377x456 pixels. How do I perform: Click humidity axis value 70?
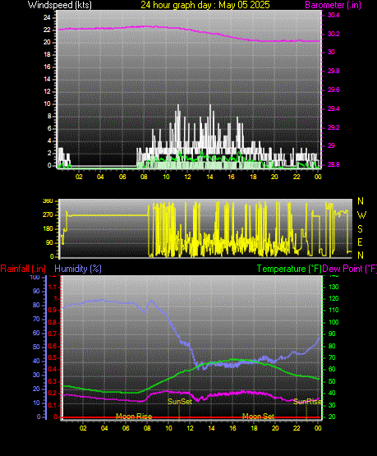pyautogui.click(x=36, y=319)
